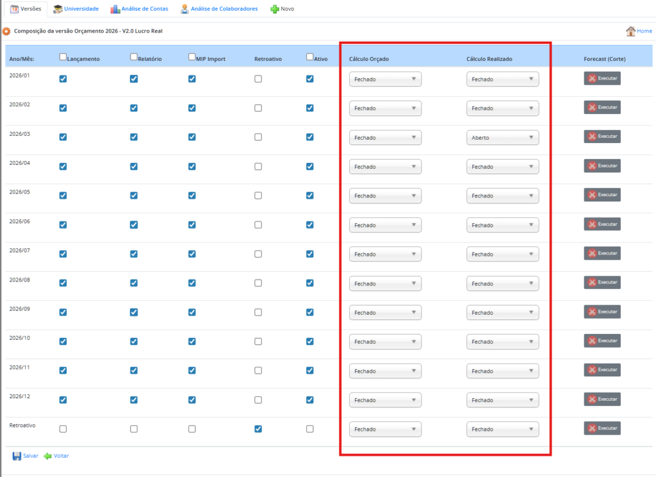Screen dimensions: 656x477
Task: Click the Universidade books icon
Action: (x=58, y=9)
